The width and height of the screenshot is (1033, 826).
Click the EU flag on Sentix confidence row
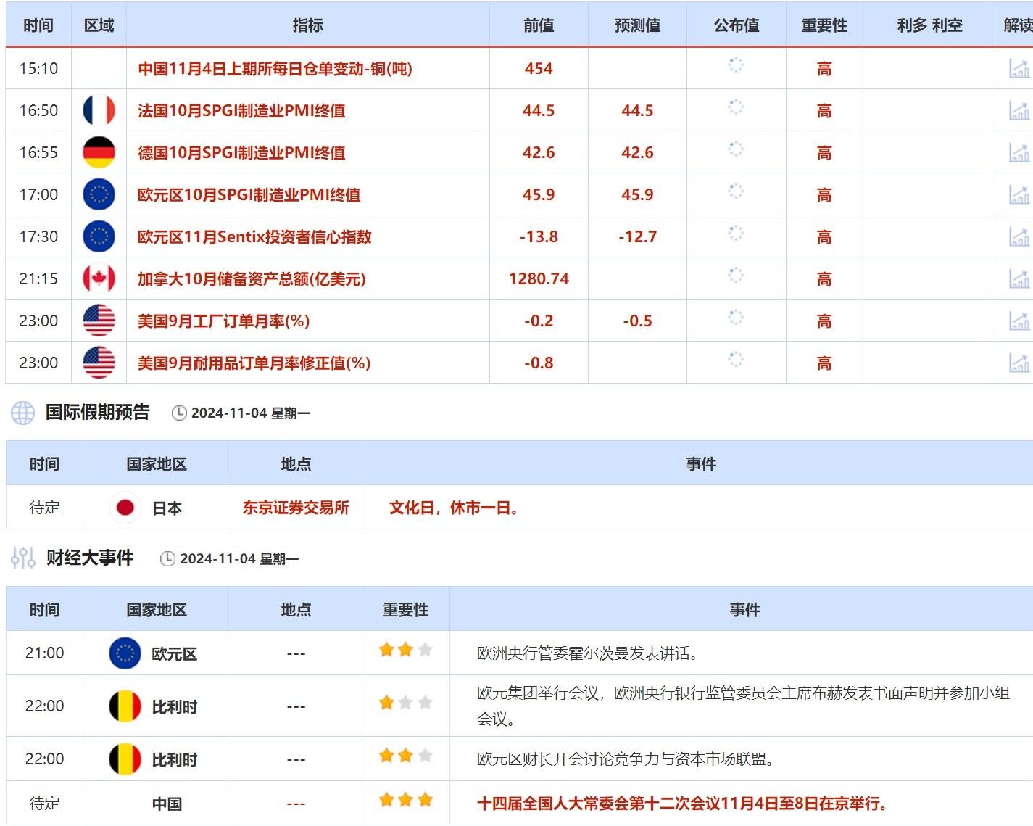point(99,236)
